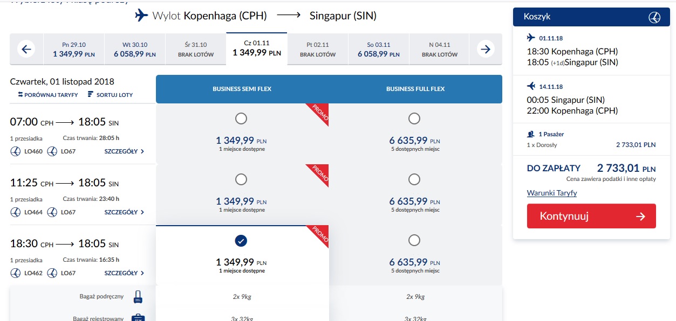Open the Warunki Taryfy link

coord(552,193)
